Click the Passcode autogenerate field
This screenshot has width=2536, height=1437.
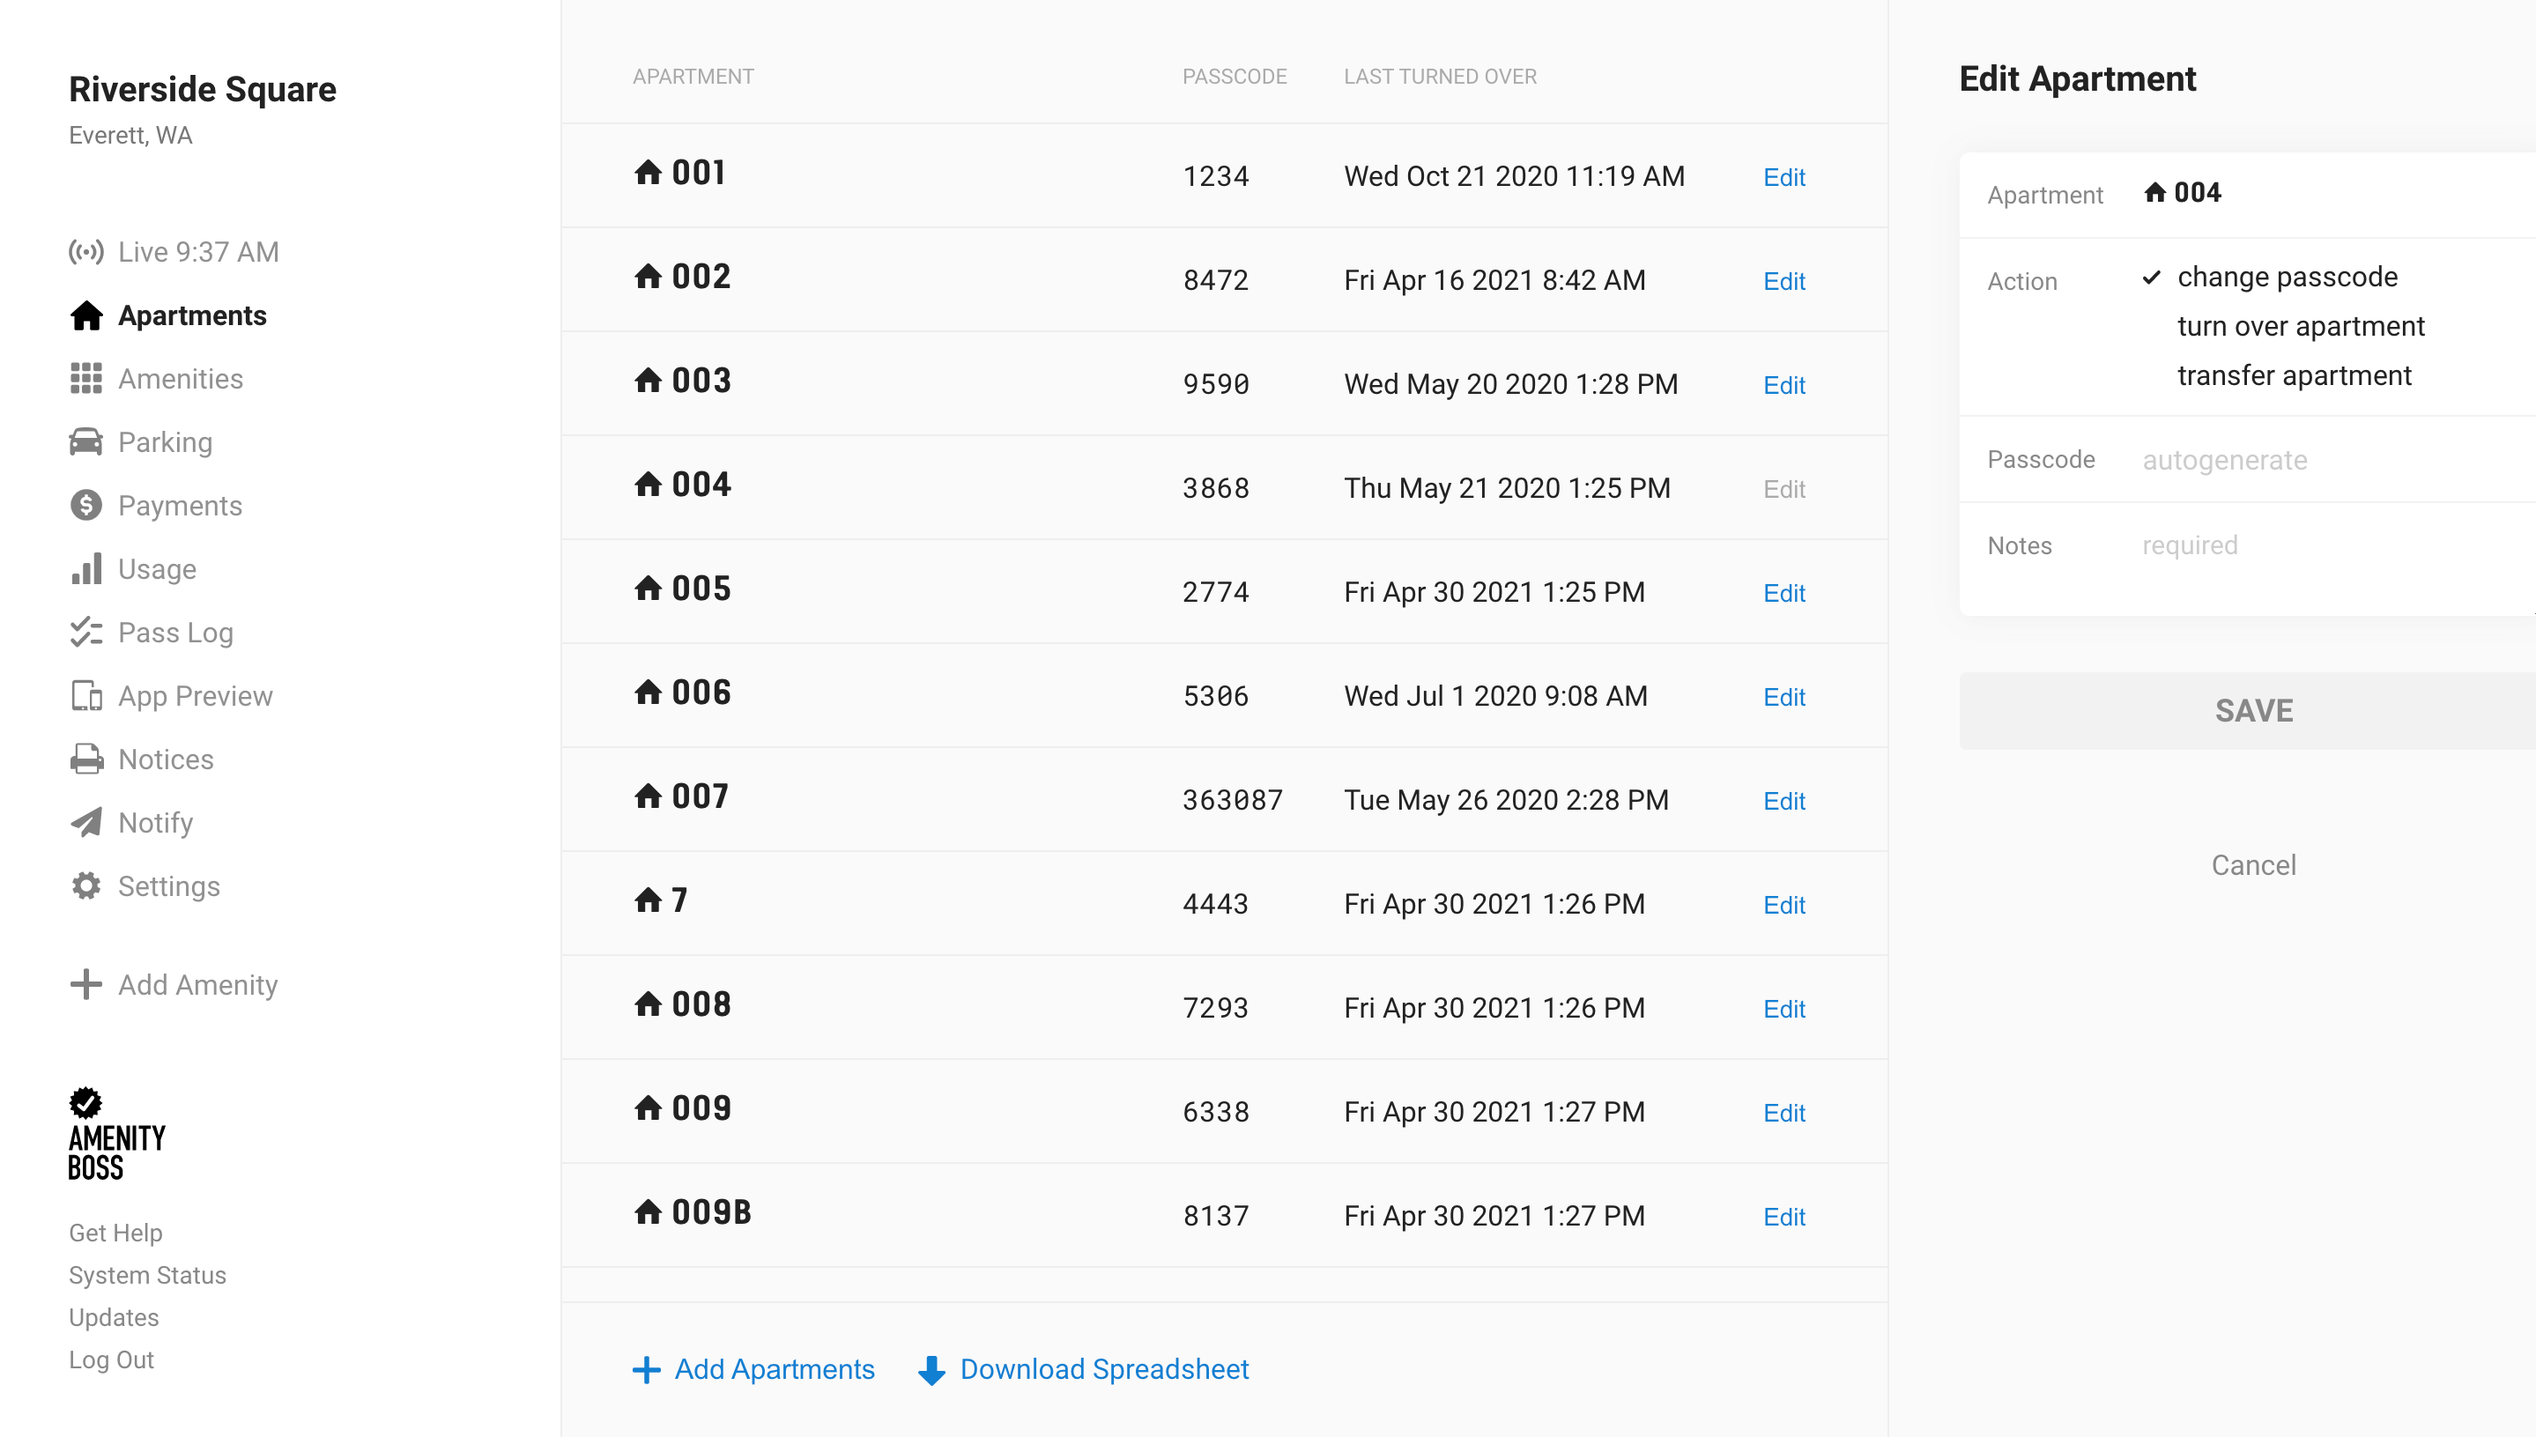(x=2339, y=460)
